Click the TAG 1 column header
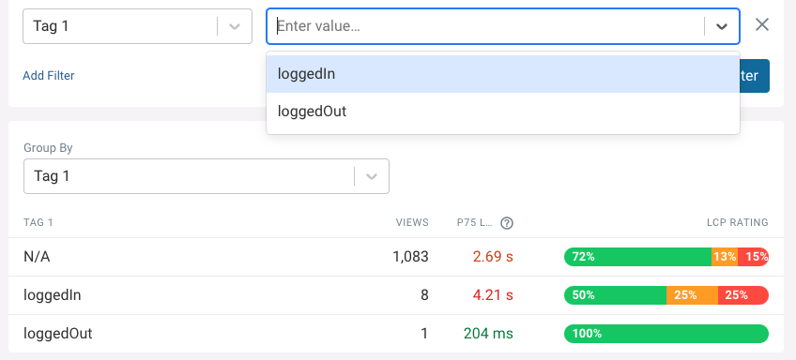This screenshot has width=796, height=360. point(38,222)
